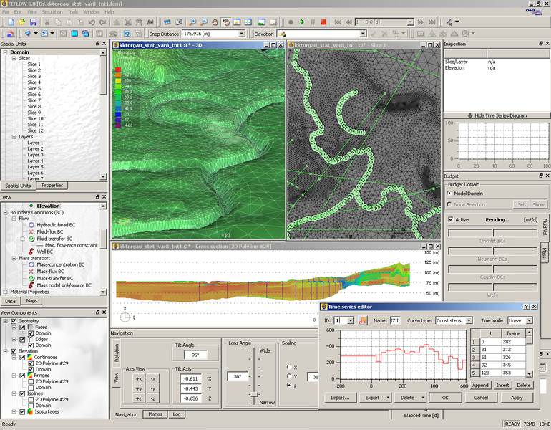Click the Record simulation circle icon
The height and width of the screenshot is (430, 551).
tap(291, 22)
